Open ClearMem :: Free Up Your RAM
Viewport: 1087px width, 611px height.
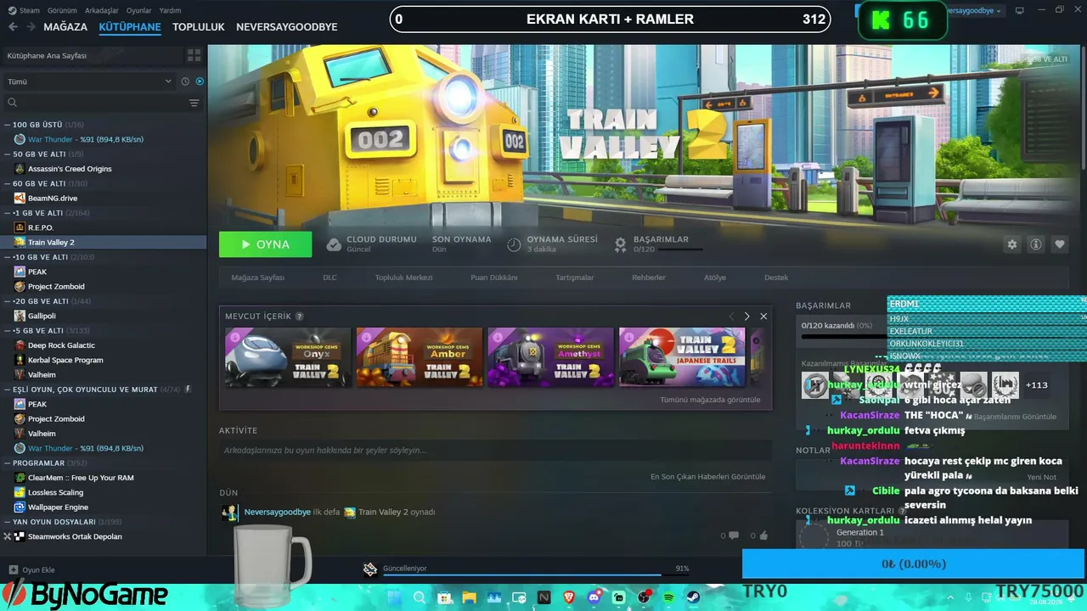(81, 478)
